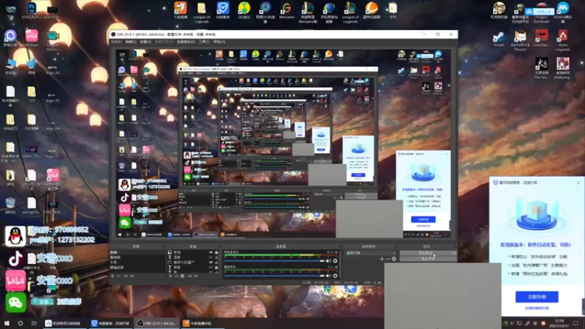Move selected scene up in OBS
The height and width of the screenshot is (329, 585).
(126, 276)
